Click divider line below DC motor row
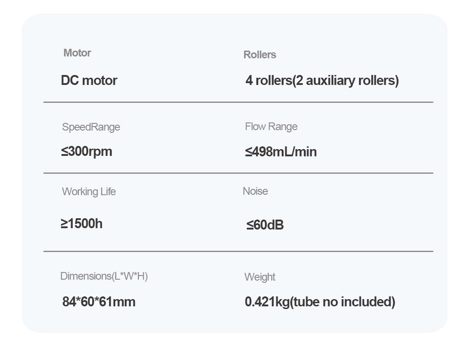Viewport: 463px width, 347px height. pos(238,102)
